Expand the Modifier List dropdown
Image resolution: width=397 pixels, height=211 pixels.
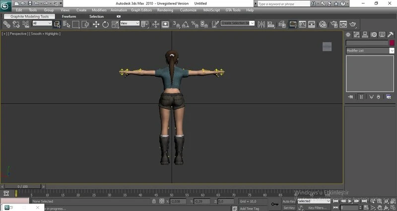tap(392, 51)
